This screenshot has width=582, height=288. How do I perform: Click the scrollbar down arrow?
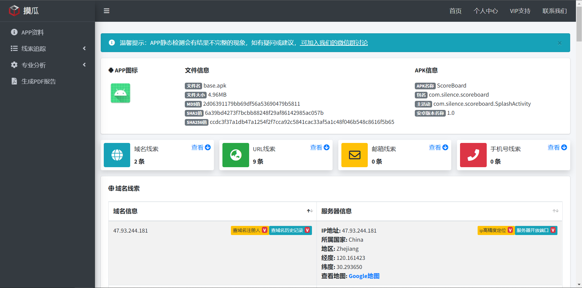pos(579,285)
